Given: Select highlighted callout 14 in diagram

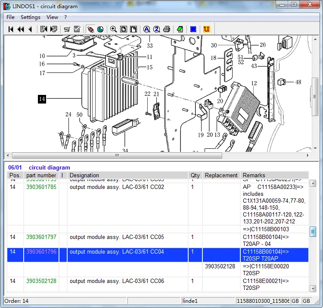Looking at the screenshot, I should click(42, 99).
